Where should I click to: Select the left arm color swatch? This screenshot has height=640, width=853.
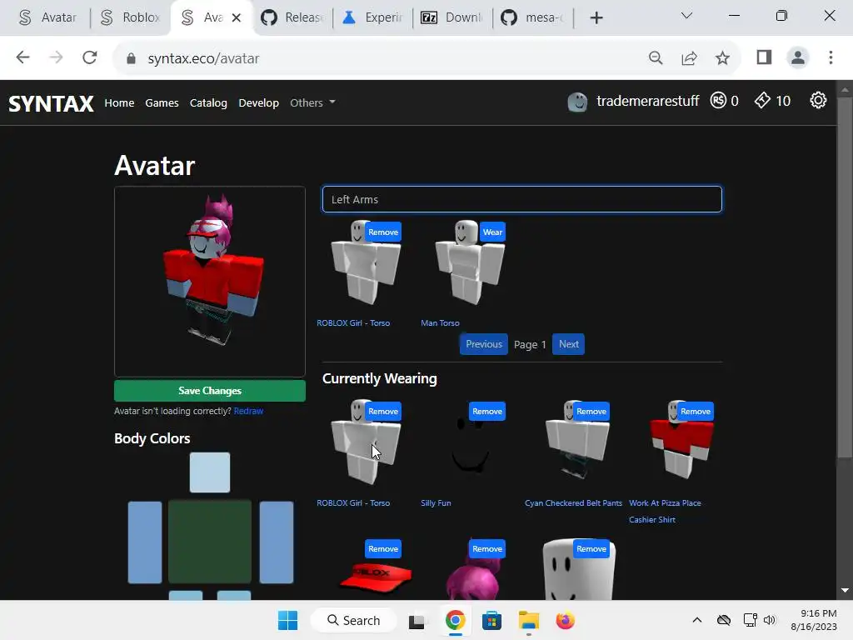[x=277, y=542]
